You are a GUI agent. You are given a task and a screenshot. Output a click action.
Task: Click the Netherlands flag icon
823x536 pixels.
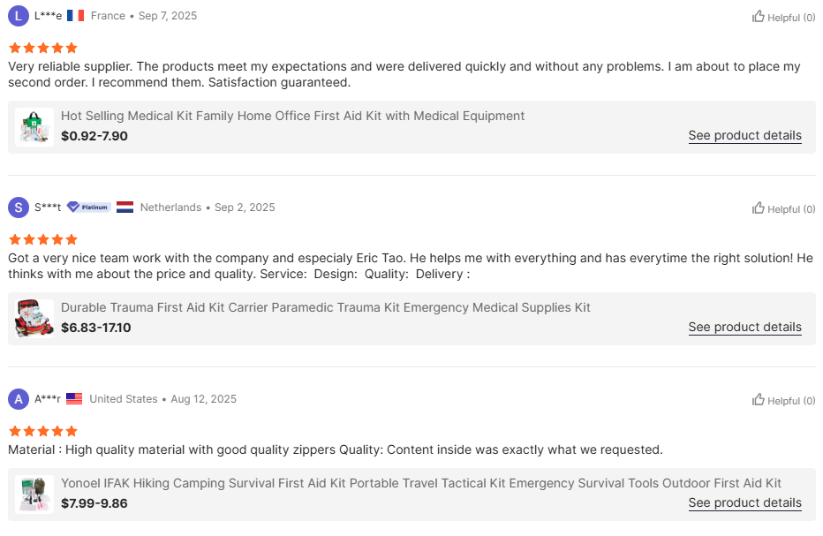tap(125, 208)
